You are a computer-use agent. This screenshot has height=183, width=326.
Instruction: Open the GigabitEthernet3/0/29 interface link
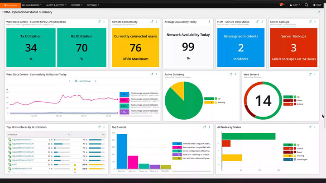click(23, 152)
